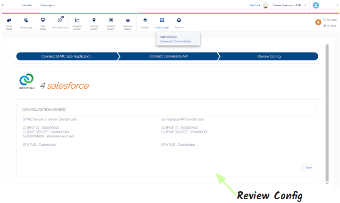Choose AppExchange in the dropdown menu
Screen dimensions: 340x203
[168, 37]
